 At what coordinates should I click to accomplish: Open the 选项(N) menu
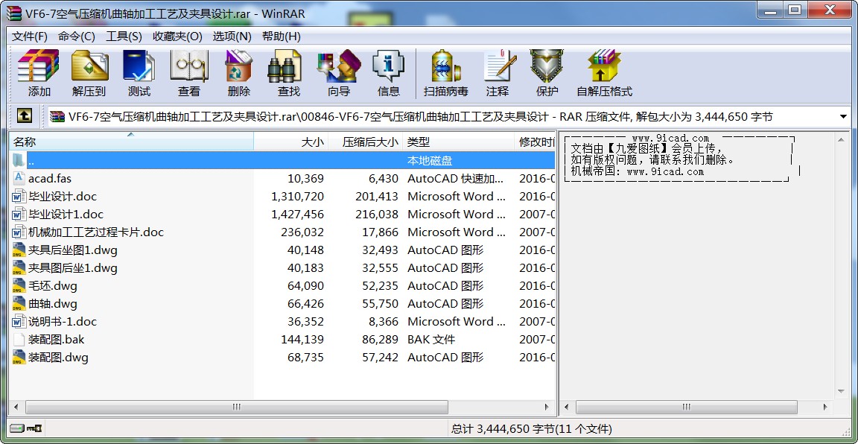pyautogui.click(x=232, y=37)
